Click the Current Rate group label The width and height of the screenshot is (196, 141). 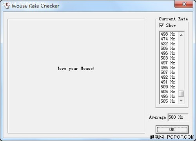173,19
